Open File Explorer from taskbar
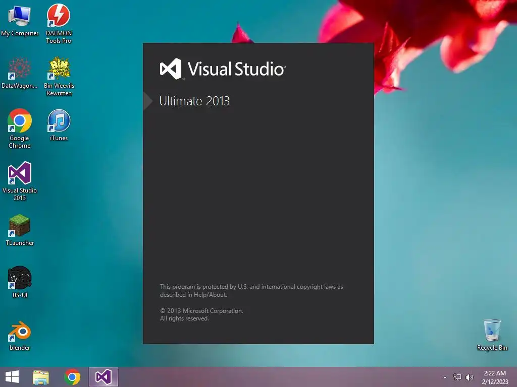The width and height of the screenshot is (517, 387). click(41, 377)
